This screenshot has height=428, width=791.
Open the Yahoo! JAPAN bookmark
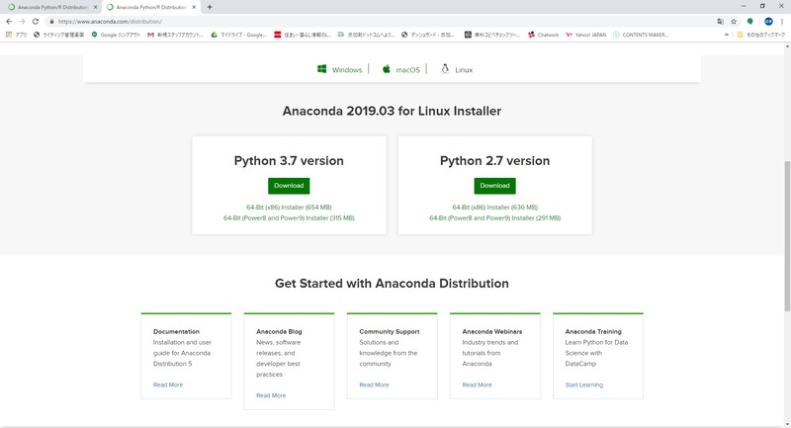pyautogui.click(x=585, y=35)
